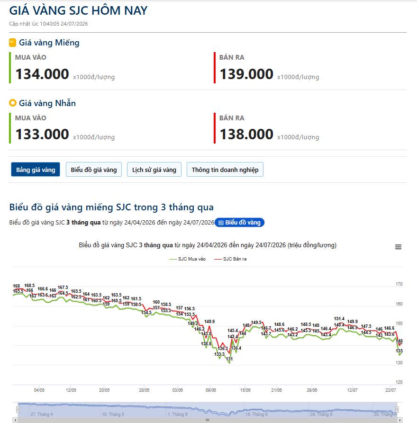Screen dimensions: 417x423
Task: Click the Giá vàng Nhẫn heading
Action: tap(47, 103)
